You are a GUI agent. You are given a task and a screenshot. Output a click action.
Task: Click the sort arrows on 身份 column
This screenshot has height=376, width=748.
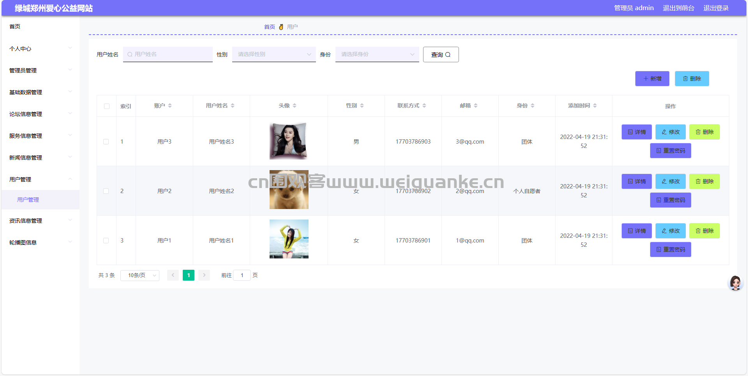533,106
